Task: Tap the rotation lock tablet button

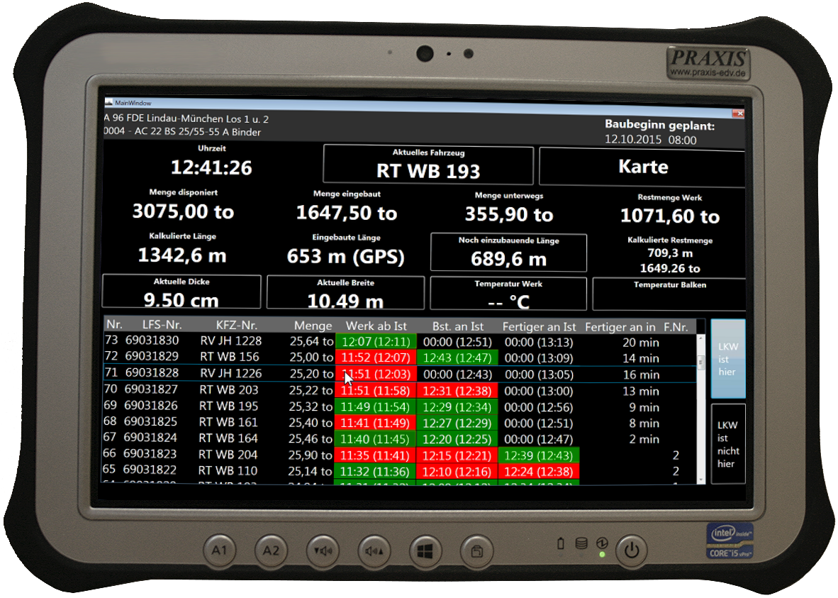Action: coord(476,550)
